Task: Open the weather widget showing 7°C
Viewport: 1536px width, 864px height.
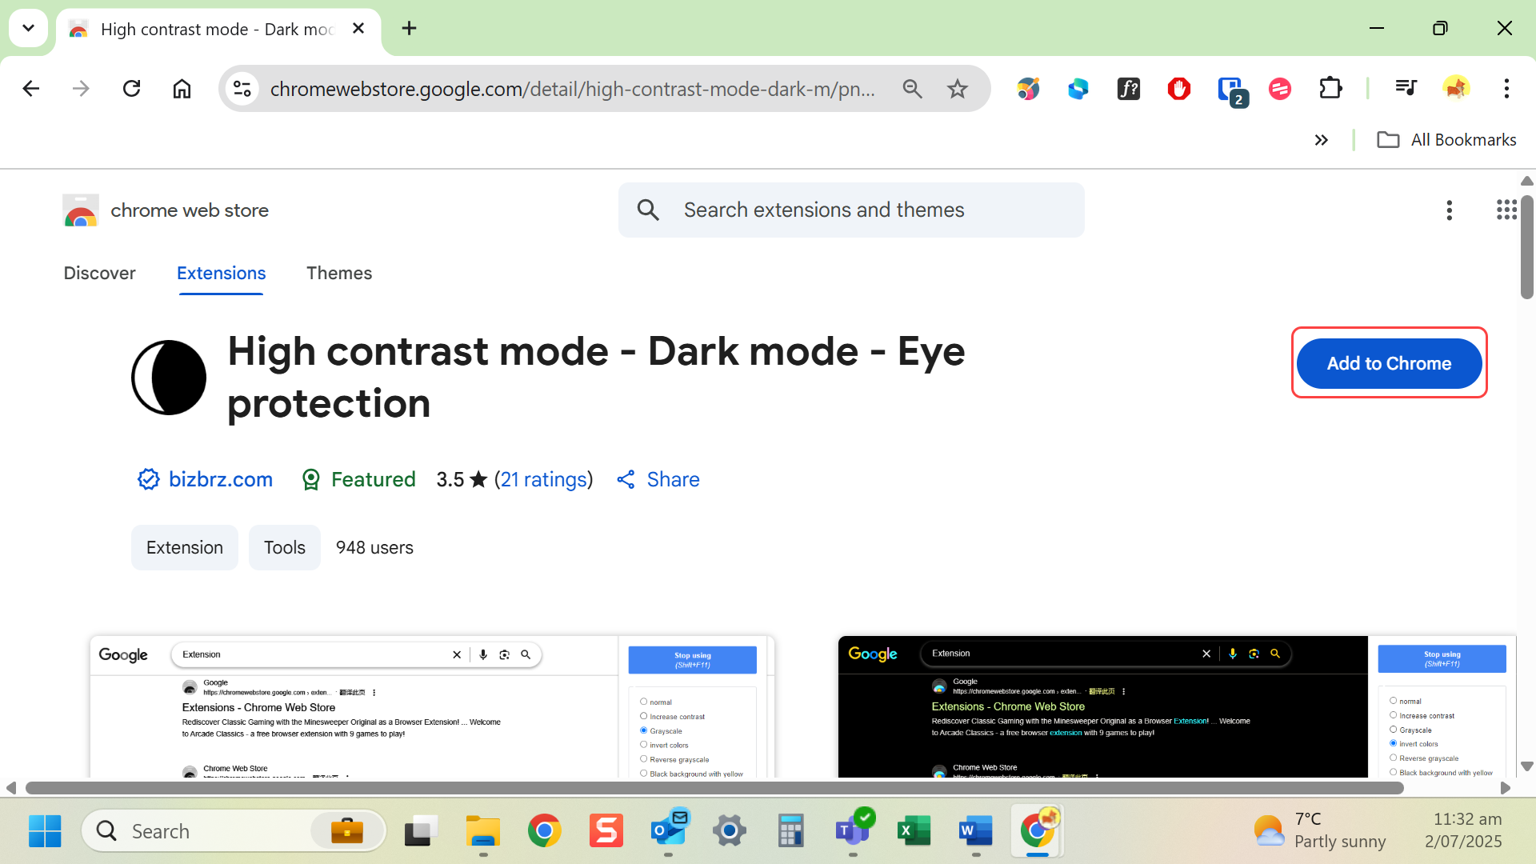Action: [1320, 831]
